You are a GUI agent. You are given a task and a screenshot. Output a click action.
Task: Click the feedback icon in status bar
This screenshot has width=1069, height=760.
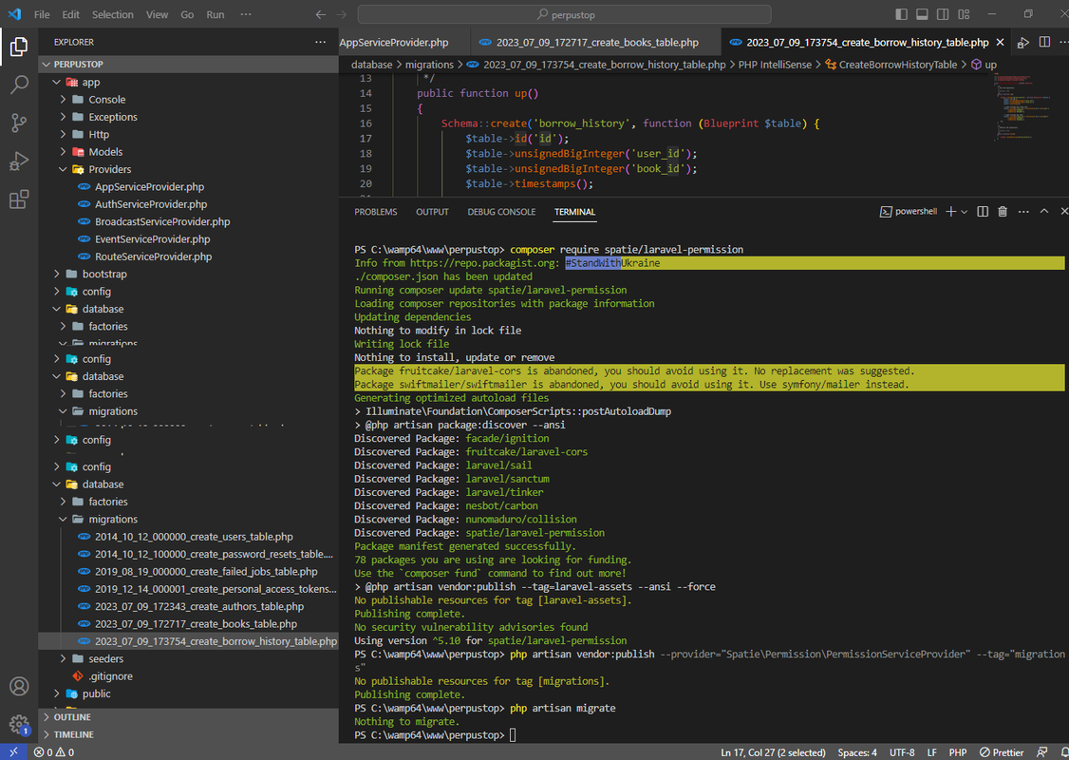point(1041,751)
